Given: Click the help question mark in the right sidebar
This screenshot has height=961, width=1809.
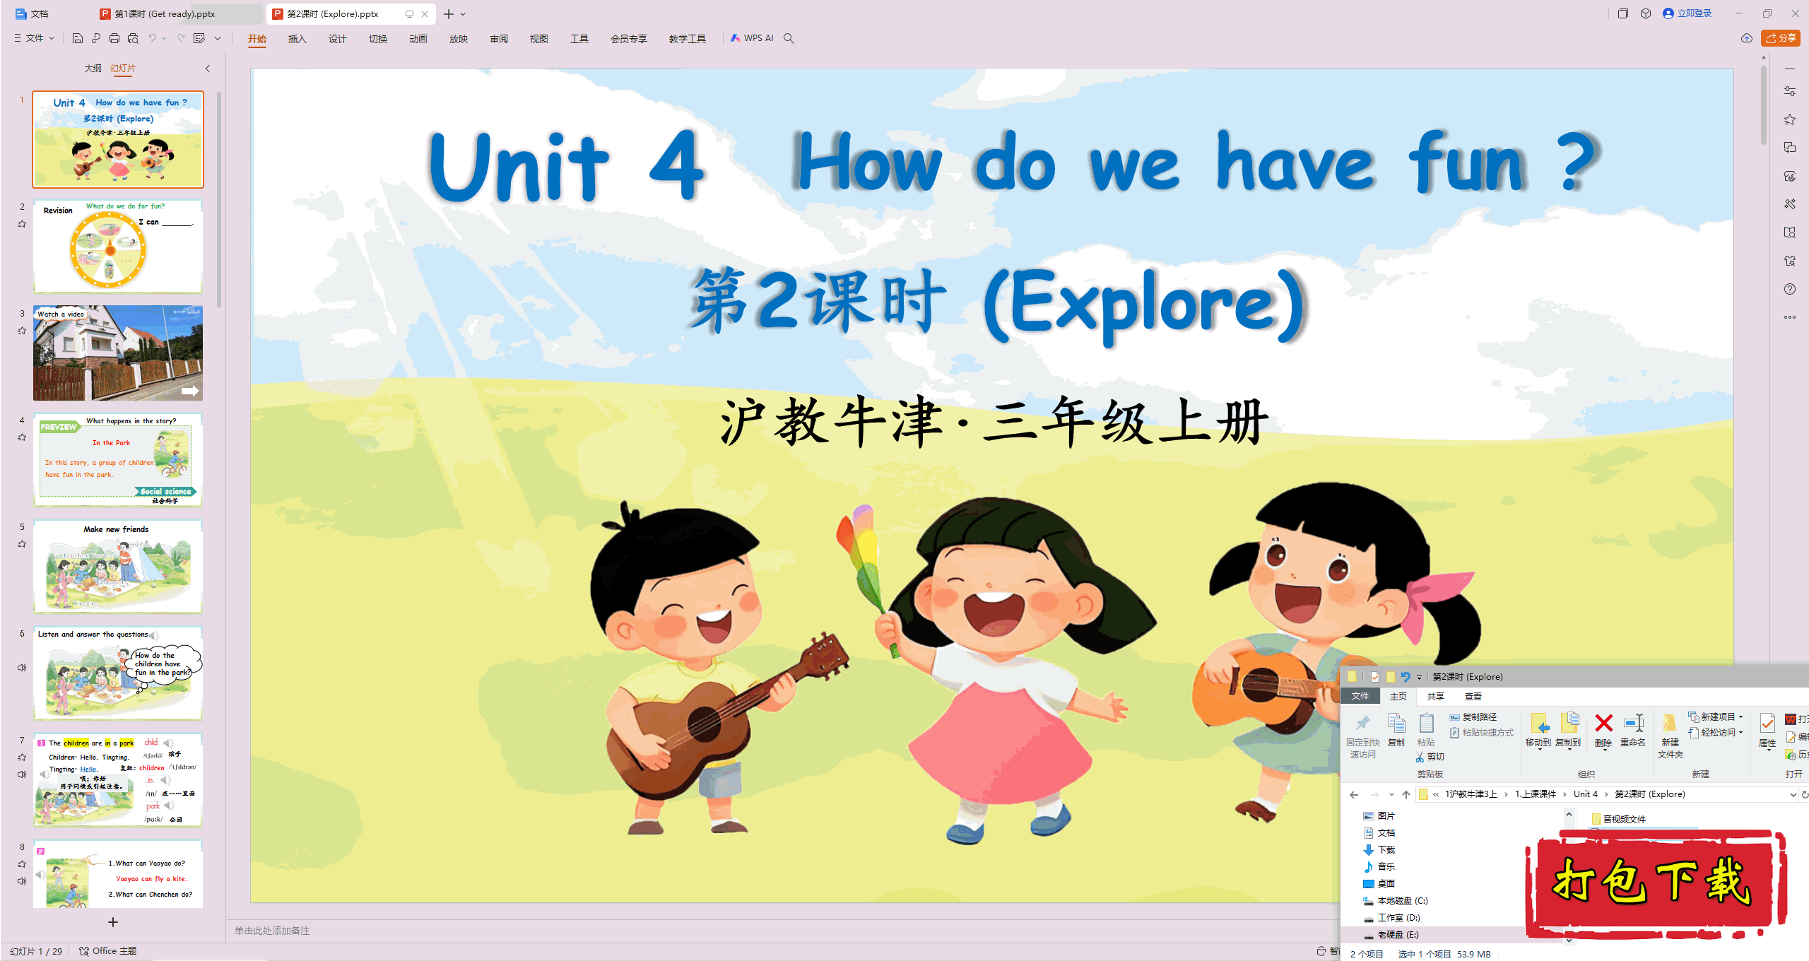Looking at the screenshot, I should [1790, 289].
